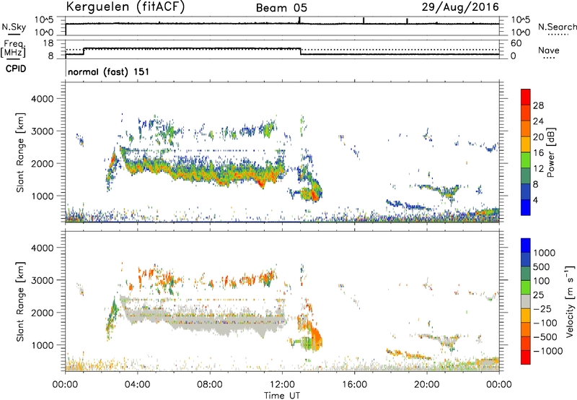The width and height of the screenshot is (577, 400).
Task: Click the "Nave" legend label
Action: [549, 50]
